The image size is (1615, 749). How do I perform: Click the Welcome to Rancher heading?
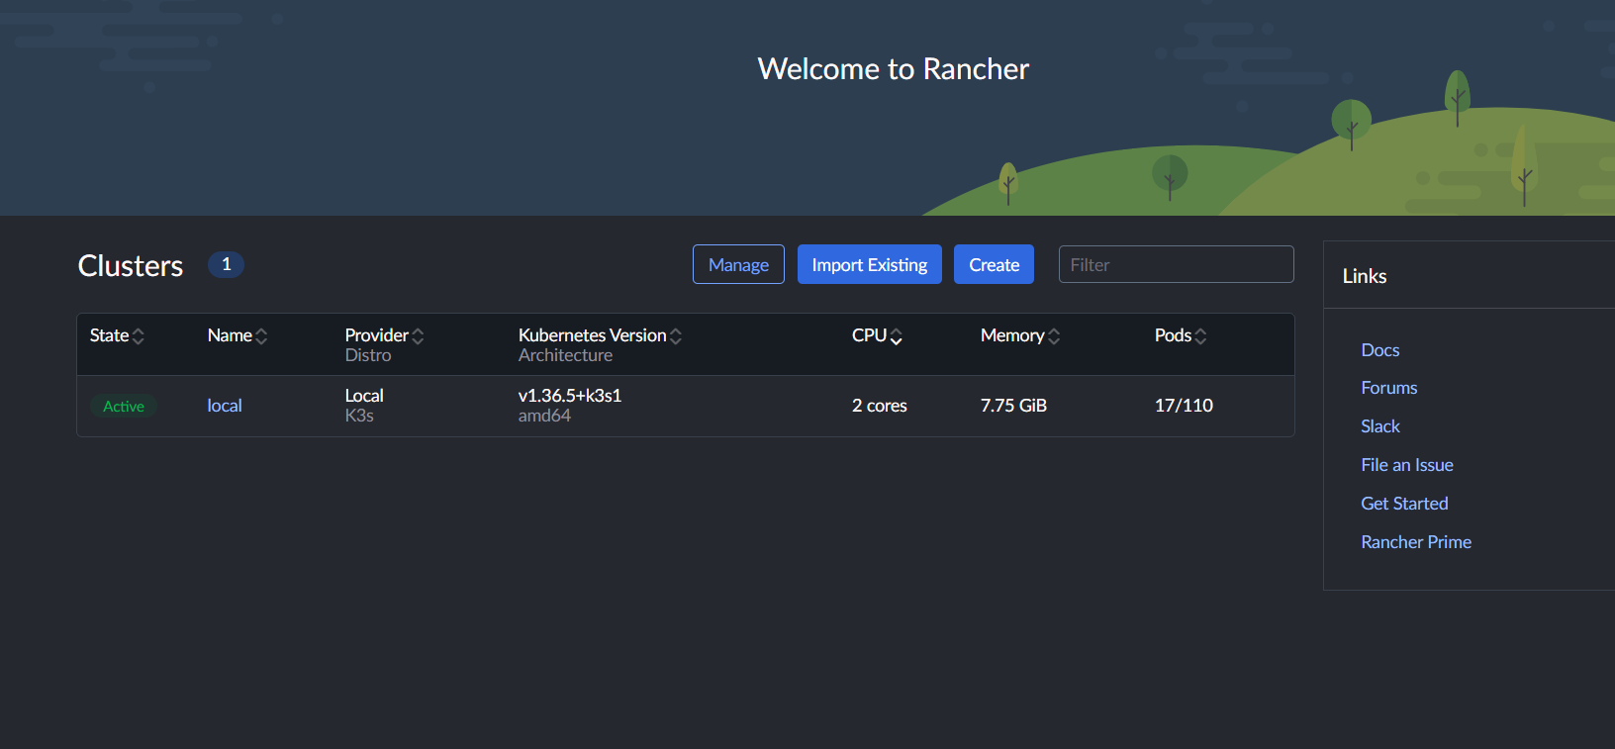click(x=894, y=69)
